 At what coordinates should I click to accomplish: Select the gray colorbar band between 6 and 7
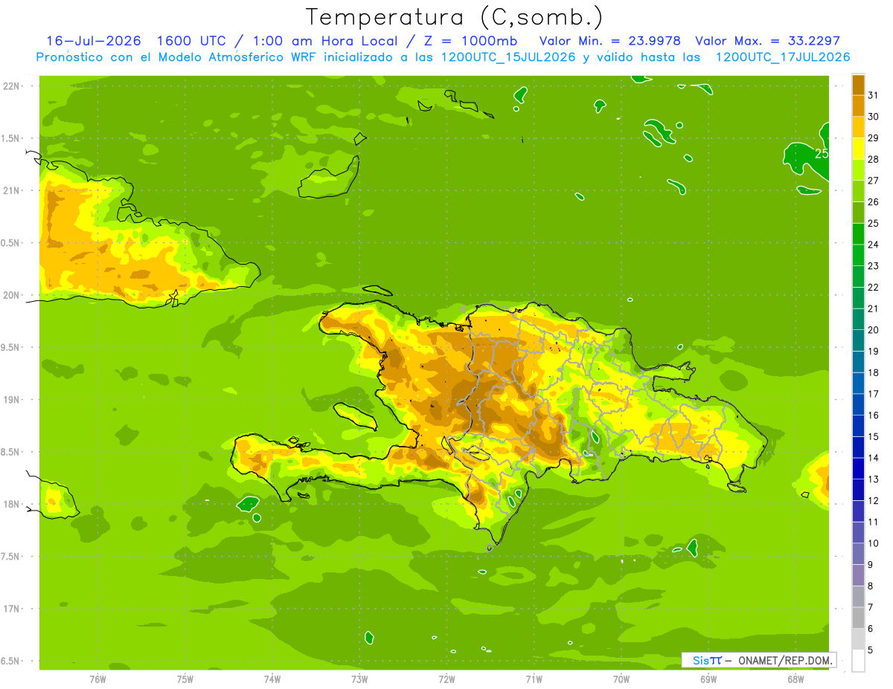tap(858, 618)
